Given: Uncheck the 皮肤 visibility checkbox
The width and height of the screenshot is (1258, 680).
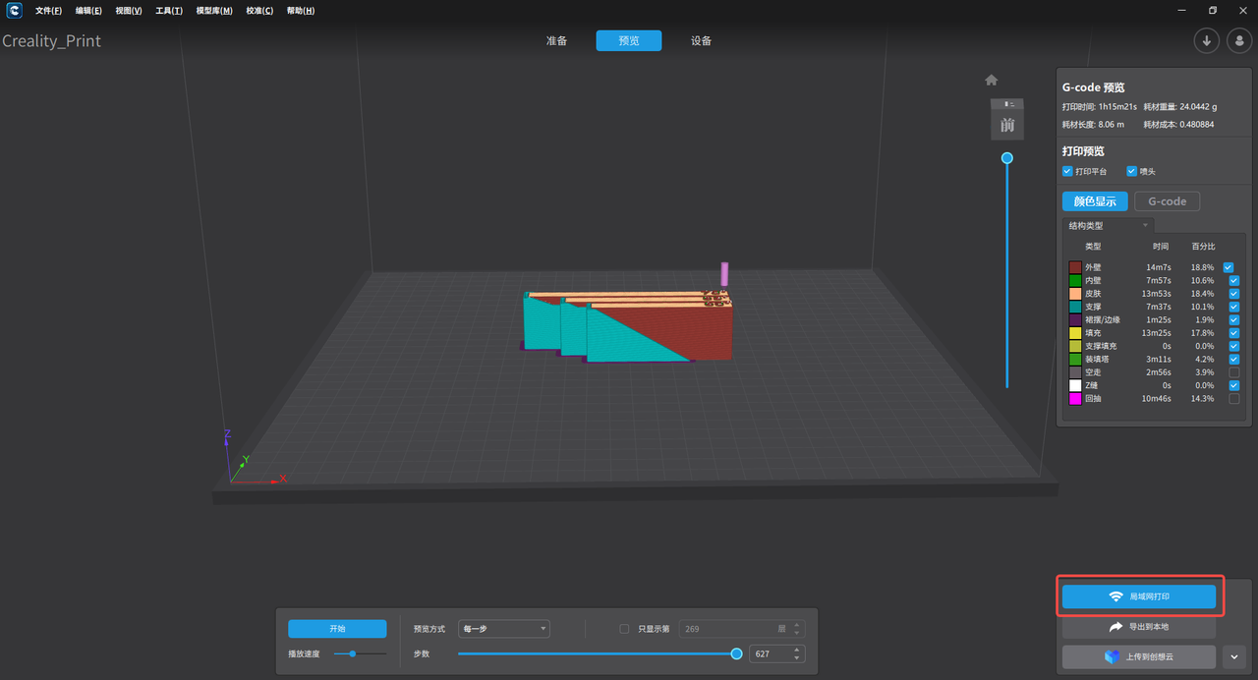Looking at the screenshot, I should pyautogui.click(x=1234, y=294).
